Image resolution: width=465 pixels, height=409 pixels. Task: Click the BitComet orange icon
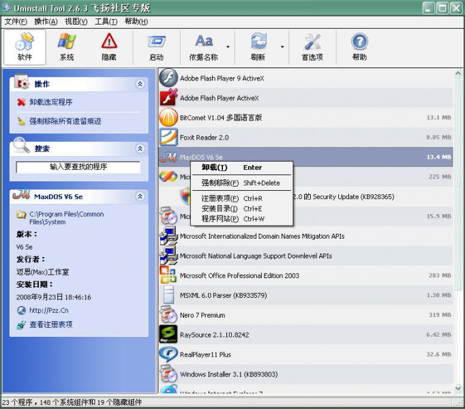click(168, 117)
